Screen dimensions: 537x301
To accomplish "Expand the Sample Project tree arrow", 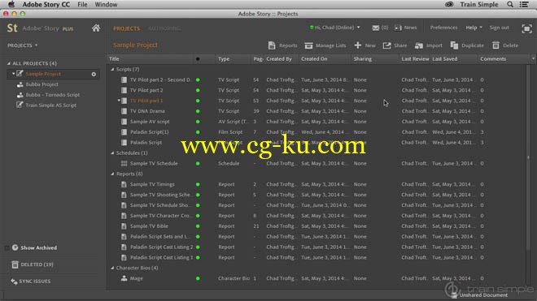I will tap(13, 74).
